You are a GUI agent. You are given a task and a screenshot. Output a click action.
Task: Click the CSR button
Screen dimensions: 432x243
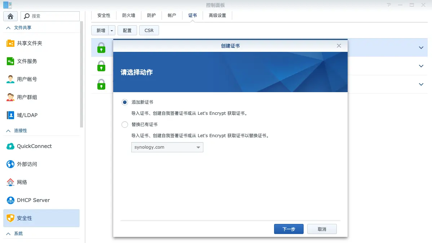point(149,31)
